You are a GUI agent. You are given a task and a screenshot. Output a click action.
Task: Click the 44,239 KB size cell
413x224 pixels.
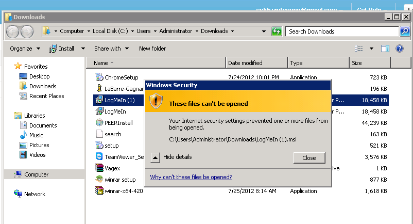click(374, 123)
